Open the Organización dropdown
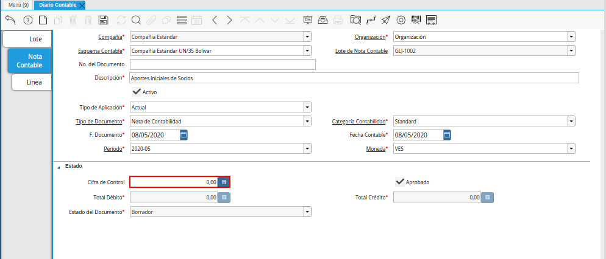The height and width of the screenshot is (259, 606). pos(571,37)
